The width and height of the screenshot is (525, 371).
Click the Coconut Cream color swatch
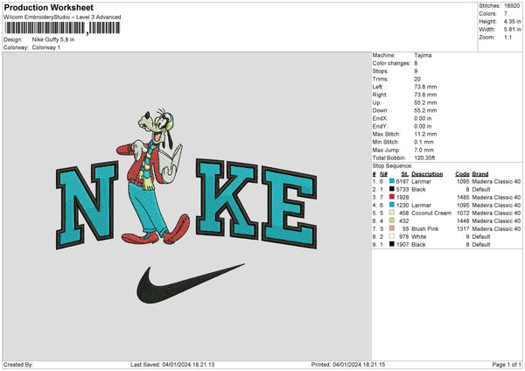point(392,213)
